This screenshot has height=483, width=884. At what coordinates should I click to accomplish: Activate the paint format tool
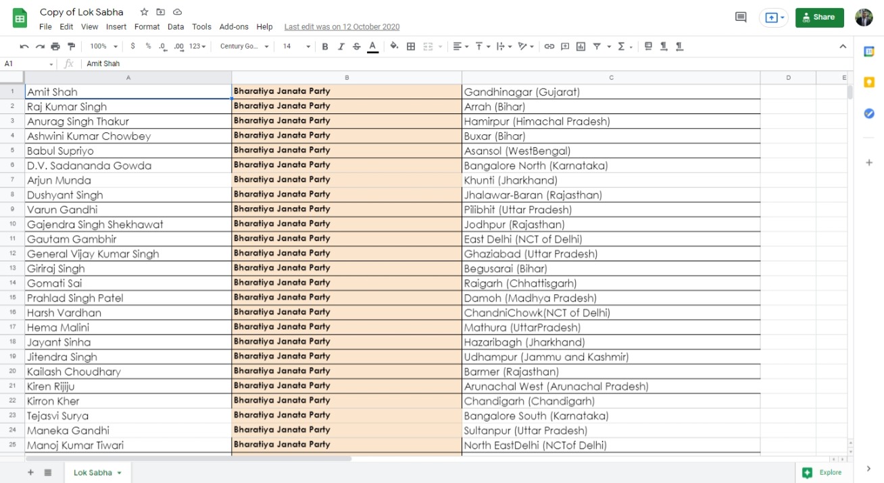[71, 47]
